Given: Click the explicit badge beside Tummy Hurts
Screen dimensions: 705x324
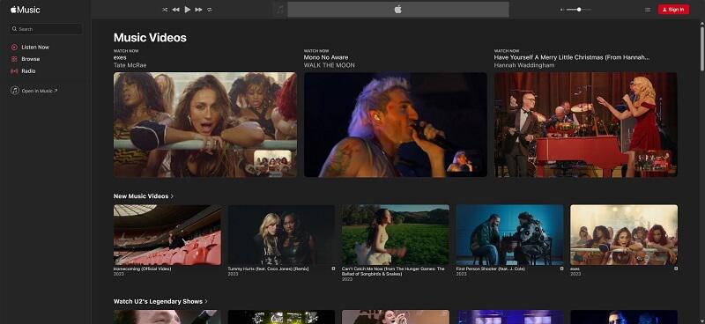Looking at the screenshot, I should pyautogui.click(x=333, y=269).
